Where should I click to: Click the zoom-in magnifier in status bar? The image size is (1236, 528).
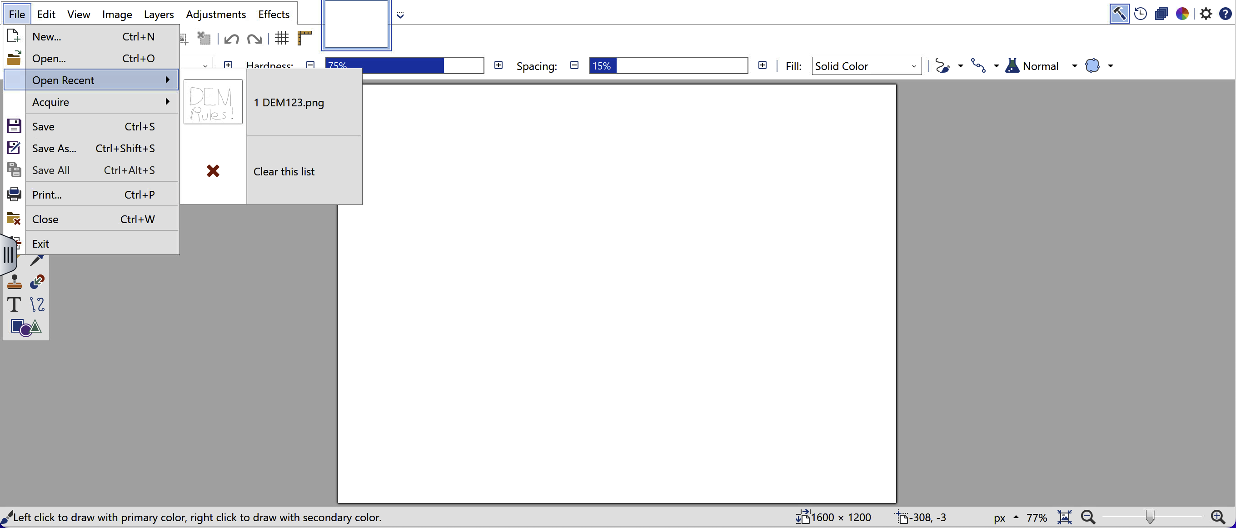coord(1218,517)
